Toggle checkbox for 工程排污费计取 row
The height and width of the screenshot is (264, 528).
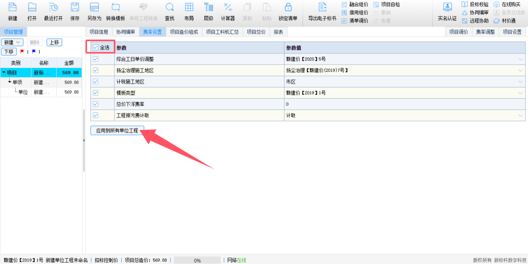click(x=96, y=115)
